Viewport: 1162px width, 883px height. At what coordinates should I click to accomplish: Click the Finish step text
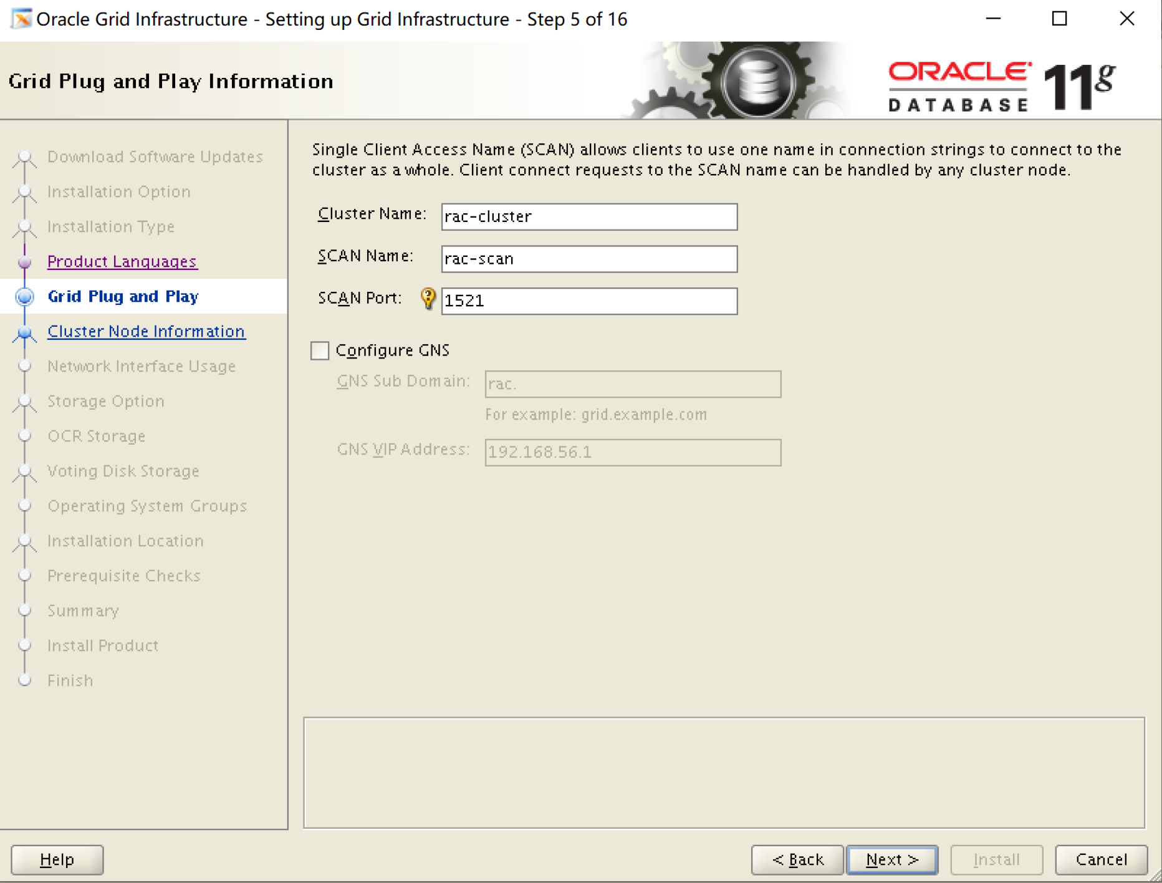pyautogui.click(x=70, y=680)
